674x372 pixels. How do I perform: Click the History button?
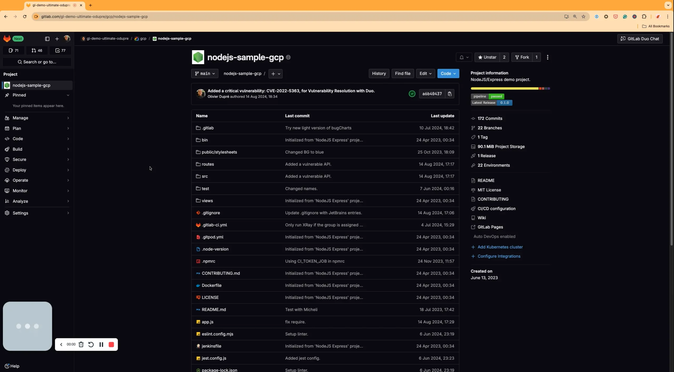(x=379, y=73)
